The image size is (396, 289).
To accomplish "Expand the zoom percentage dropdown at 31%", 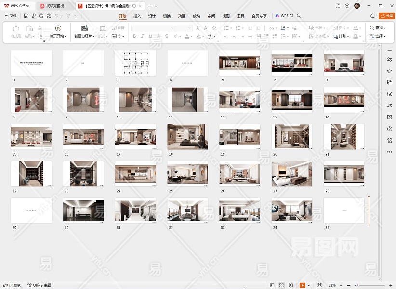I will 334,285.
